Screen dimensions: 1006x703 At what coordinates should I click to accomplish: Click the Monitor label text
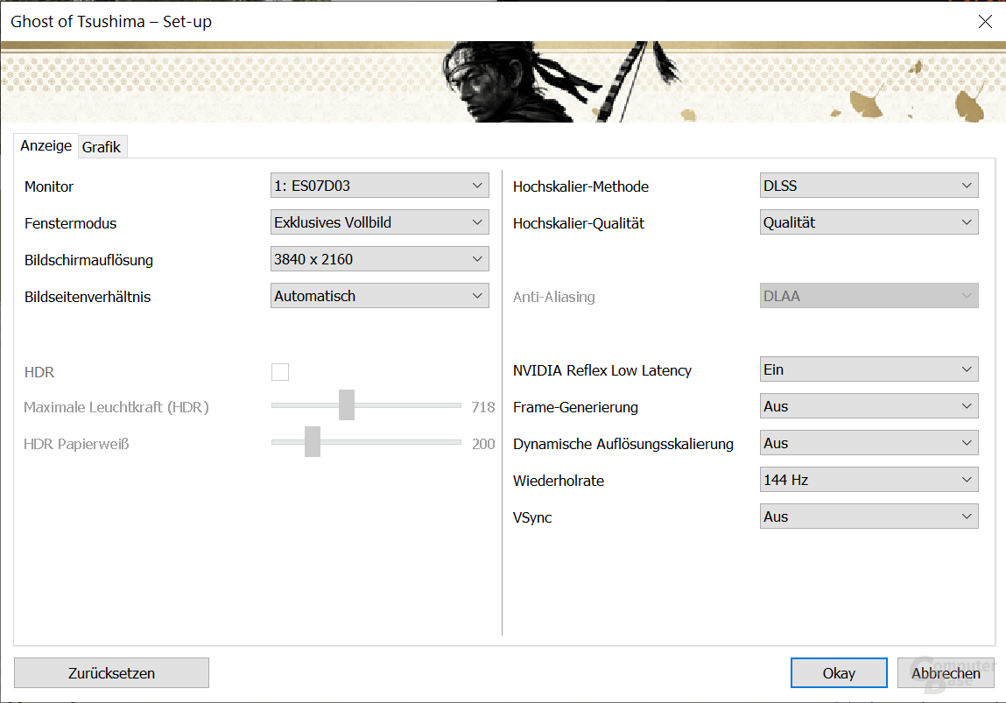point(49,186)
